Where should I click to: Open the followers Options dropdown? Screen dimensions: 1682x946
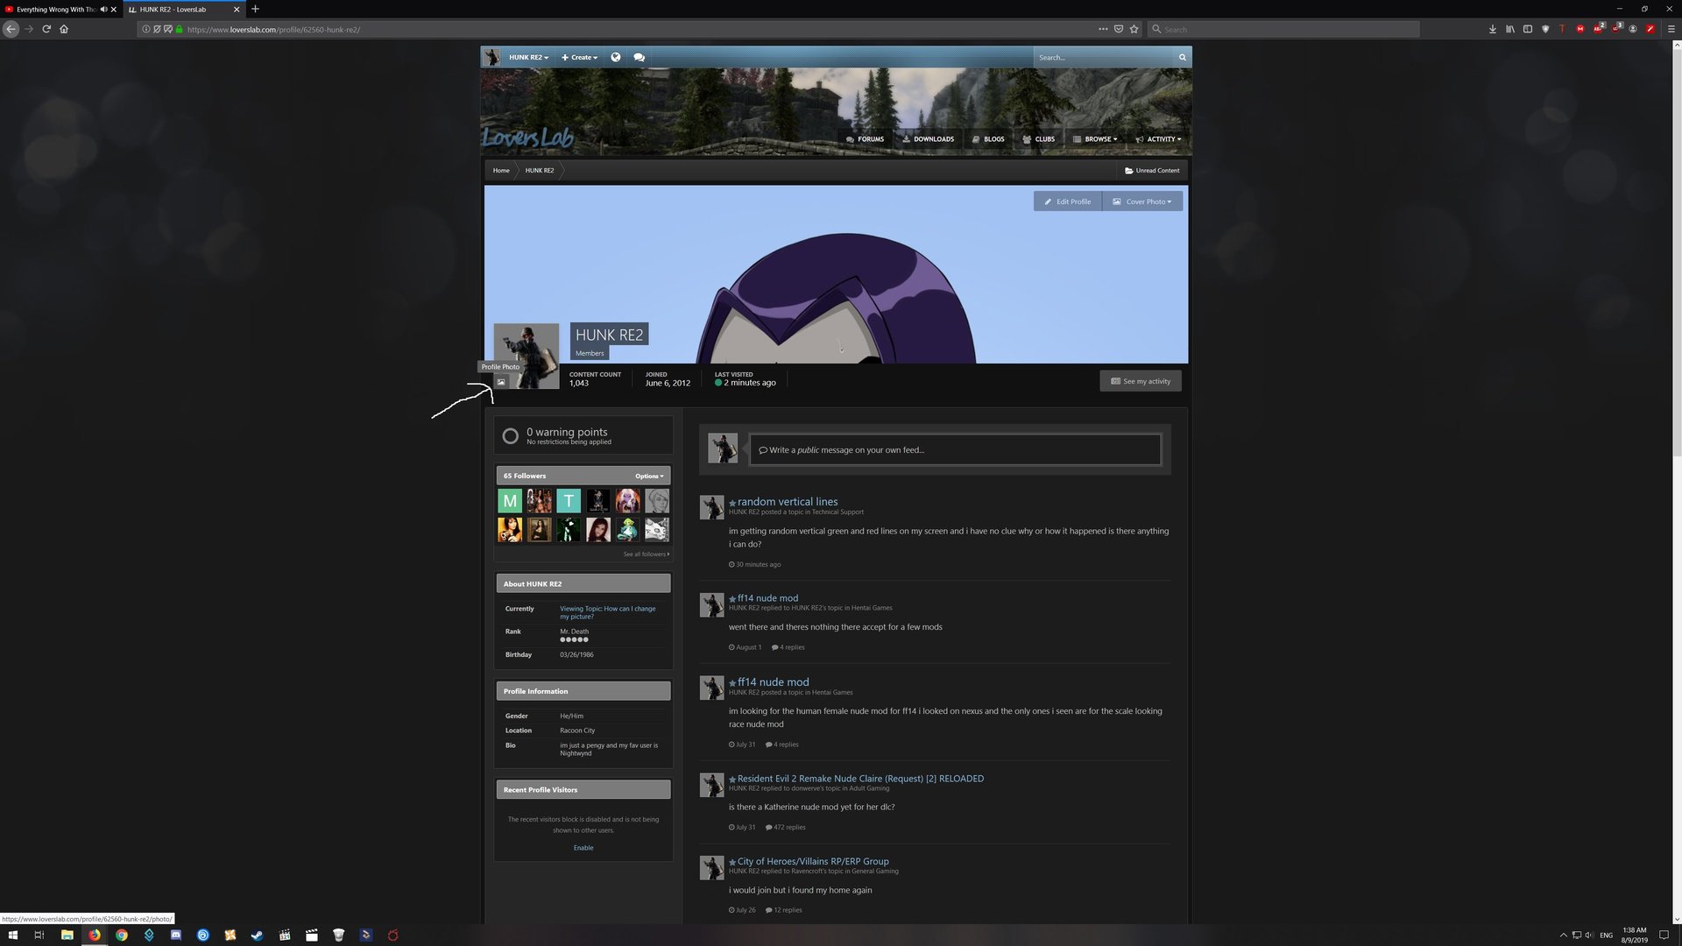pyautogui.click(x=649, y=477)
